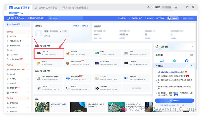Click the PCB下单 board icon
Viewport: 202px width, 117px height.
(39, 53)
